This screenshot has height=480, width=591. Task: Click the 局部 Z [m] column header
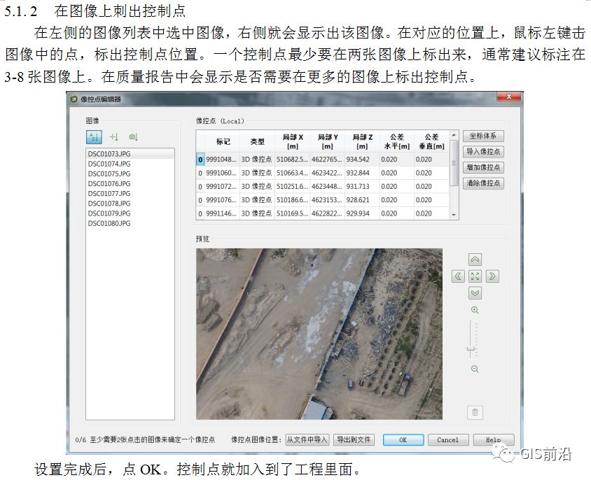[x=362, y=141]
